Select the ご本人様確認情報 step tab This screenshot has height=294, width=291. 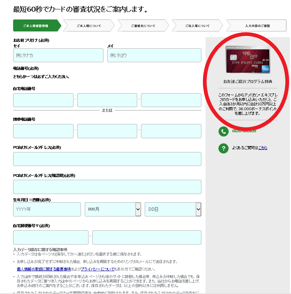37,25
